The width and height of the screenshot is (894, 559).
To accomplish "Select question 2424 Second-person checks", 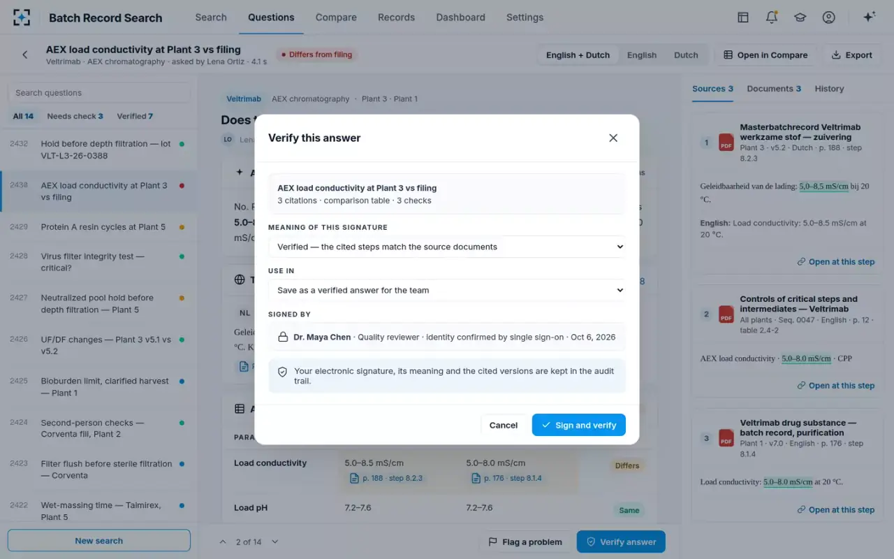I will tap(98, 428).
